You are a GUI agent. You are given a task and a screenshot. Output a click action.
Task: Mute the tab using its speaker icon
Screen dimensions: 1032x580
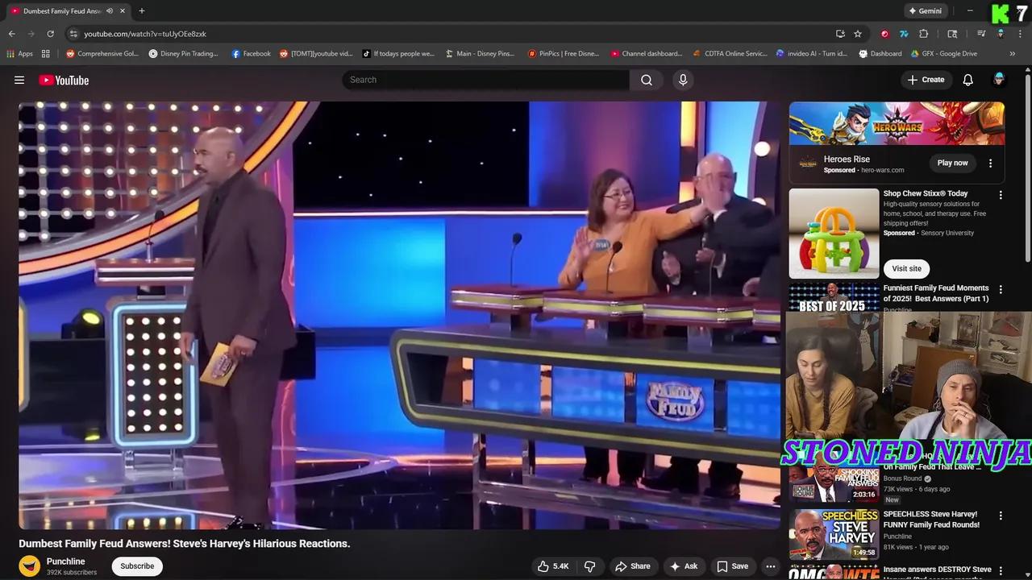coord(110,10)
